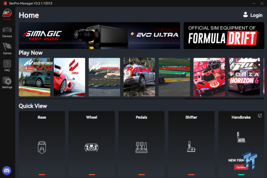
Task: Click the Play Now section heading
Action: point(31,53)
